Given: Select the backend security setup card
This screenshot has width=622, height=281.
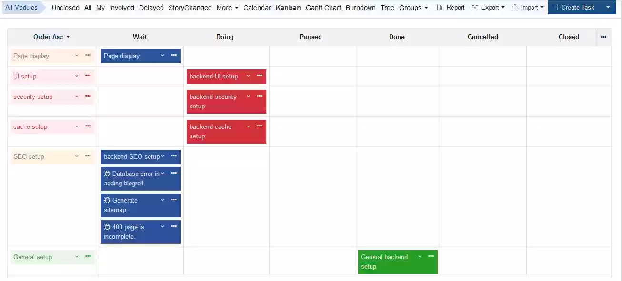Looking at the screenshot, I should tap(220, 101).
